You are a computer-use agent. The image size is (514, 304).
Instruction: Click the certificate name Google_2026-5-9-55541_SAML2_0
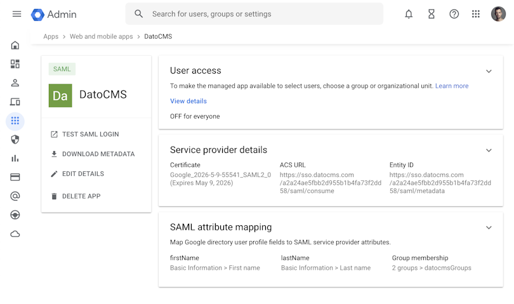(x=221, y=175)
